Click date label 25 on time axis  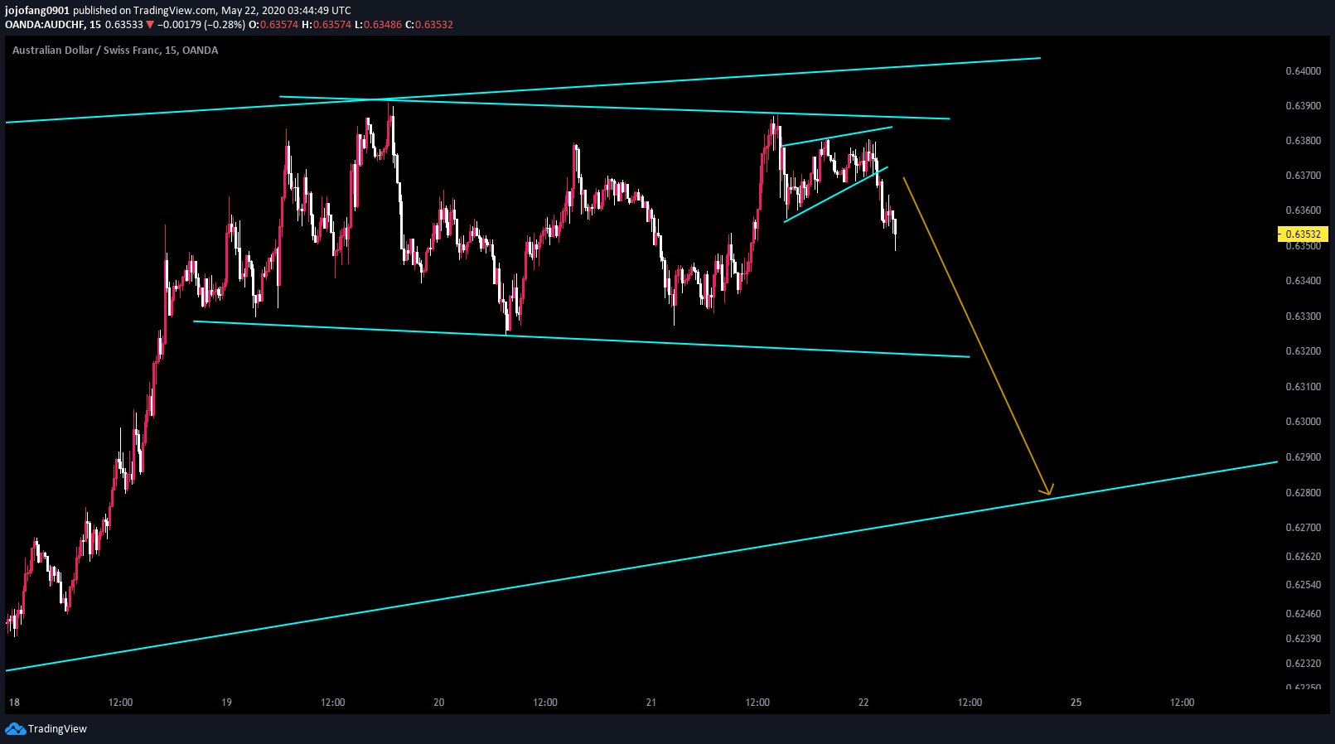coord(1076,703)
